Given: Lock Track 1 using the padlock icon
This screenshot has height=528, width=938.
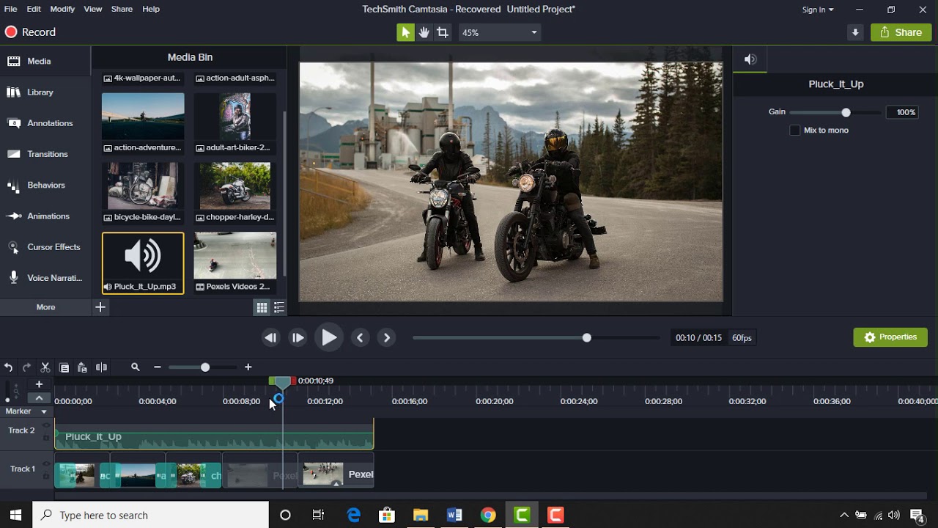Looking at the screenshot, I should click(46, 475).
